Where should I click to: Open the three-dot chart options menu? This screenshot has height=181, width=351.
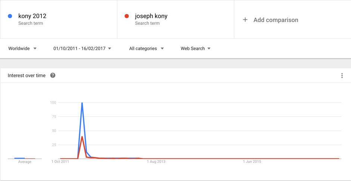click(x=342, y=76)
